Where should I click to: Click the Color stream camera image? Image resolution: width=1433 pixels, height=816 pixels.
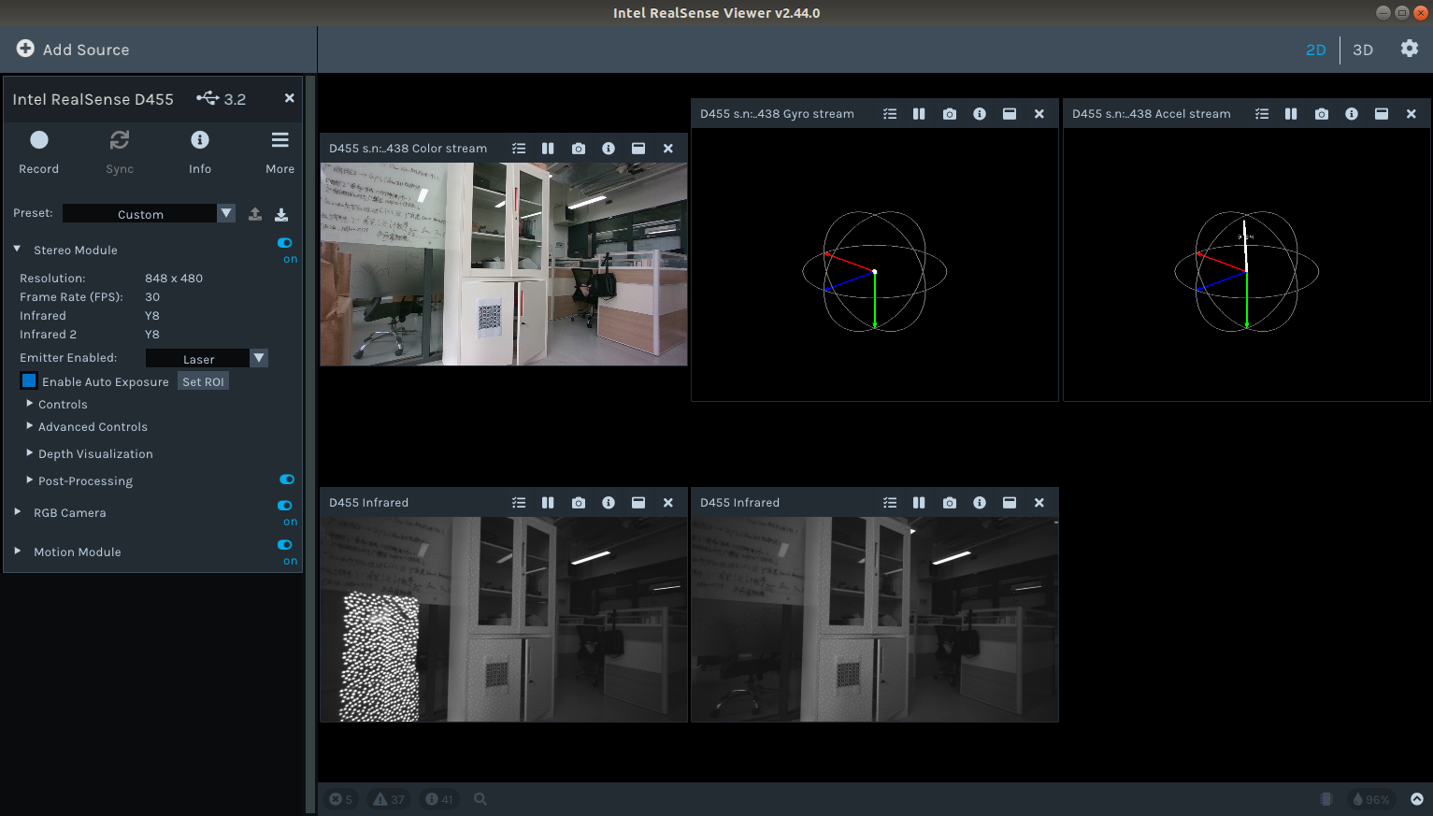[x=504, y=265]
